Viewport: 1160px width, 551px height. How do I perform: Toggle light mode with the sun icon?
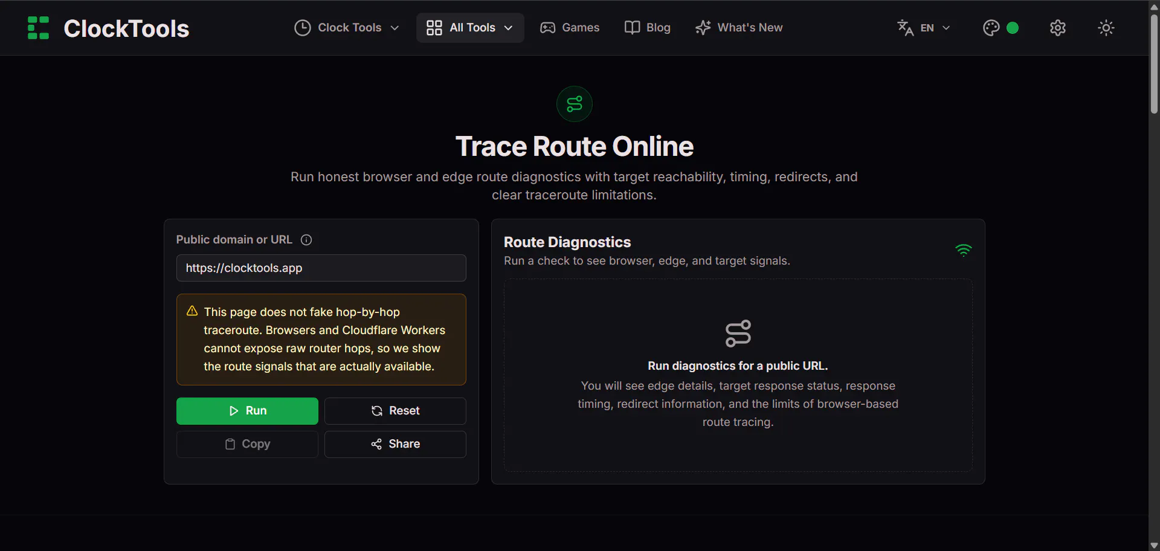pyautogui.click(x=1106, y=28)
